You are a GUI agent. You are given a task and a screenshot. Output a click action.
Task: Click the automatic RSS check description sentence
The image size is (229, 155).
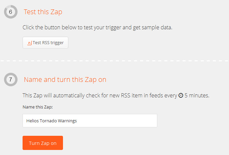(x=116, y=96)
